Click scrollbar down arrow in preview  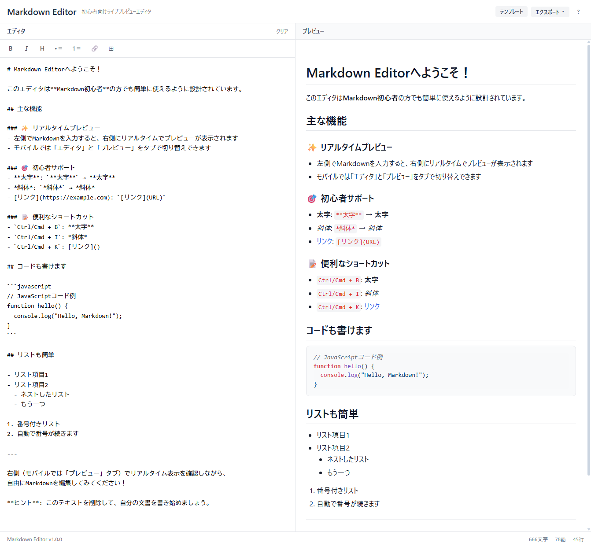(589, 529)
